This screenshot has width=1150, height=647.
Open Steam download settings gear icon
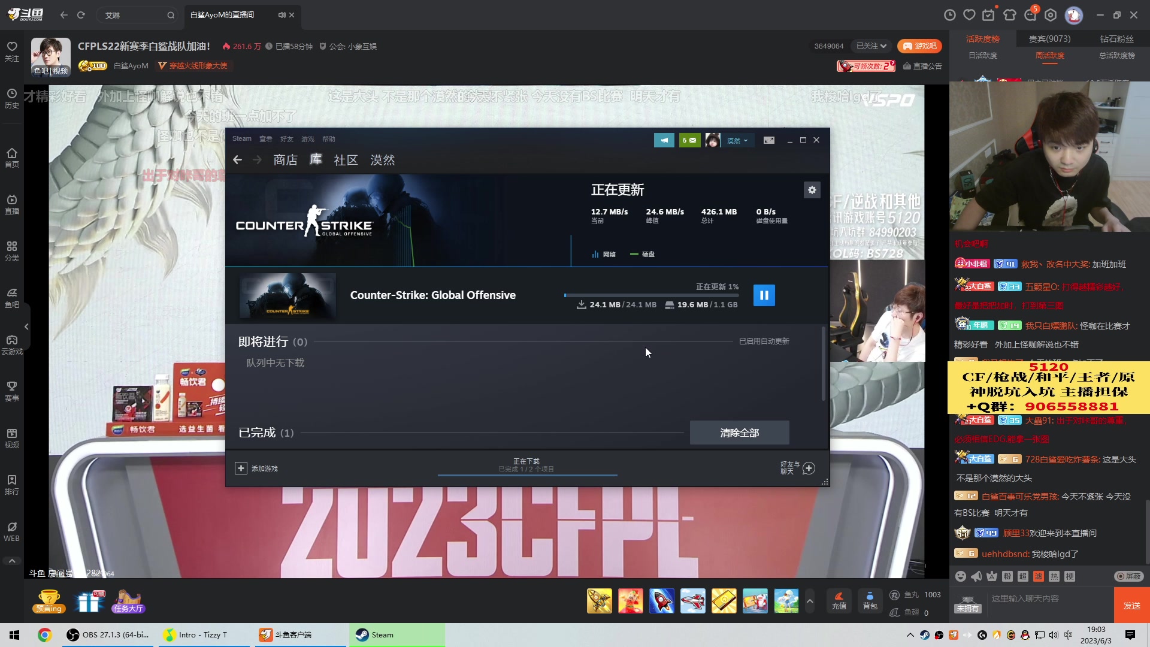(812, 190)
